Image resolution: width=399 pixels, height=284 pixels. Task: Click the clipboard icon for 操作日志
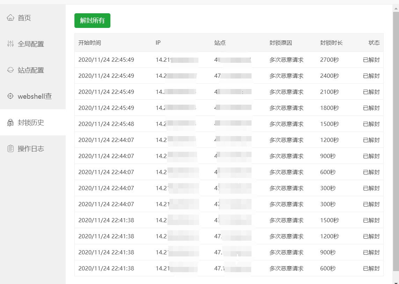[x=10, y=149]
